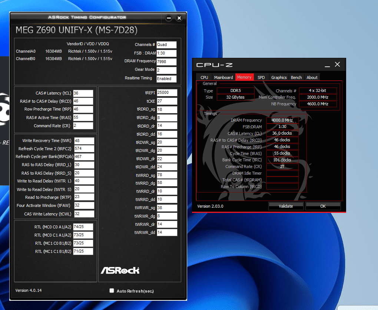378x310 pixels.
Task: Click the tRDRD_dg value field
Action: pos(167,118)
